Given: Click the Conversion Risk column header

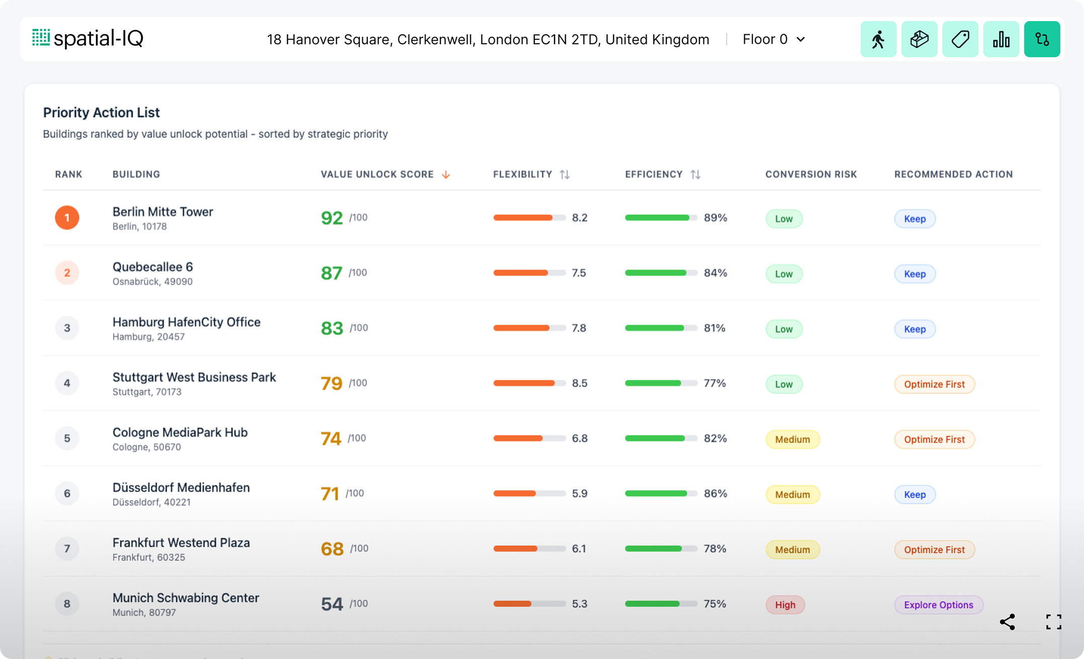Looking at the screenshot, I should (x=811, y=174).
